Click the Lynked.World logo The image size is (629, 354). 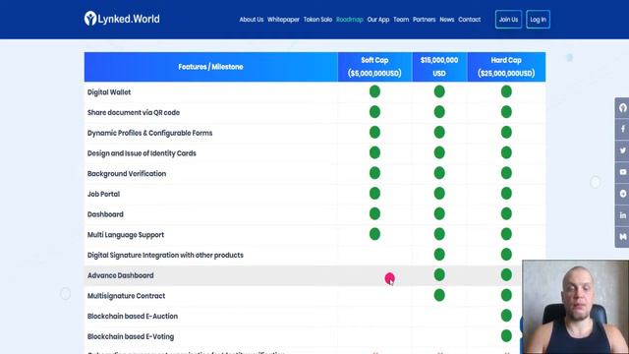pos(122,19)
